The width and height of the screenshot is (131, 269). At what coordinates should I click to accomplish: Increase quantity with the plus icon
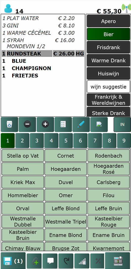[x=45, y=124]
